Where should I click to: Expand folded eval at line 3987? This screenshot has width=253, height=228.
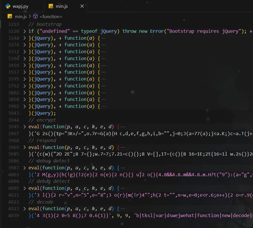(x=24, y=168)
